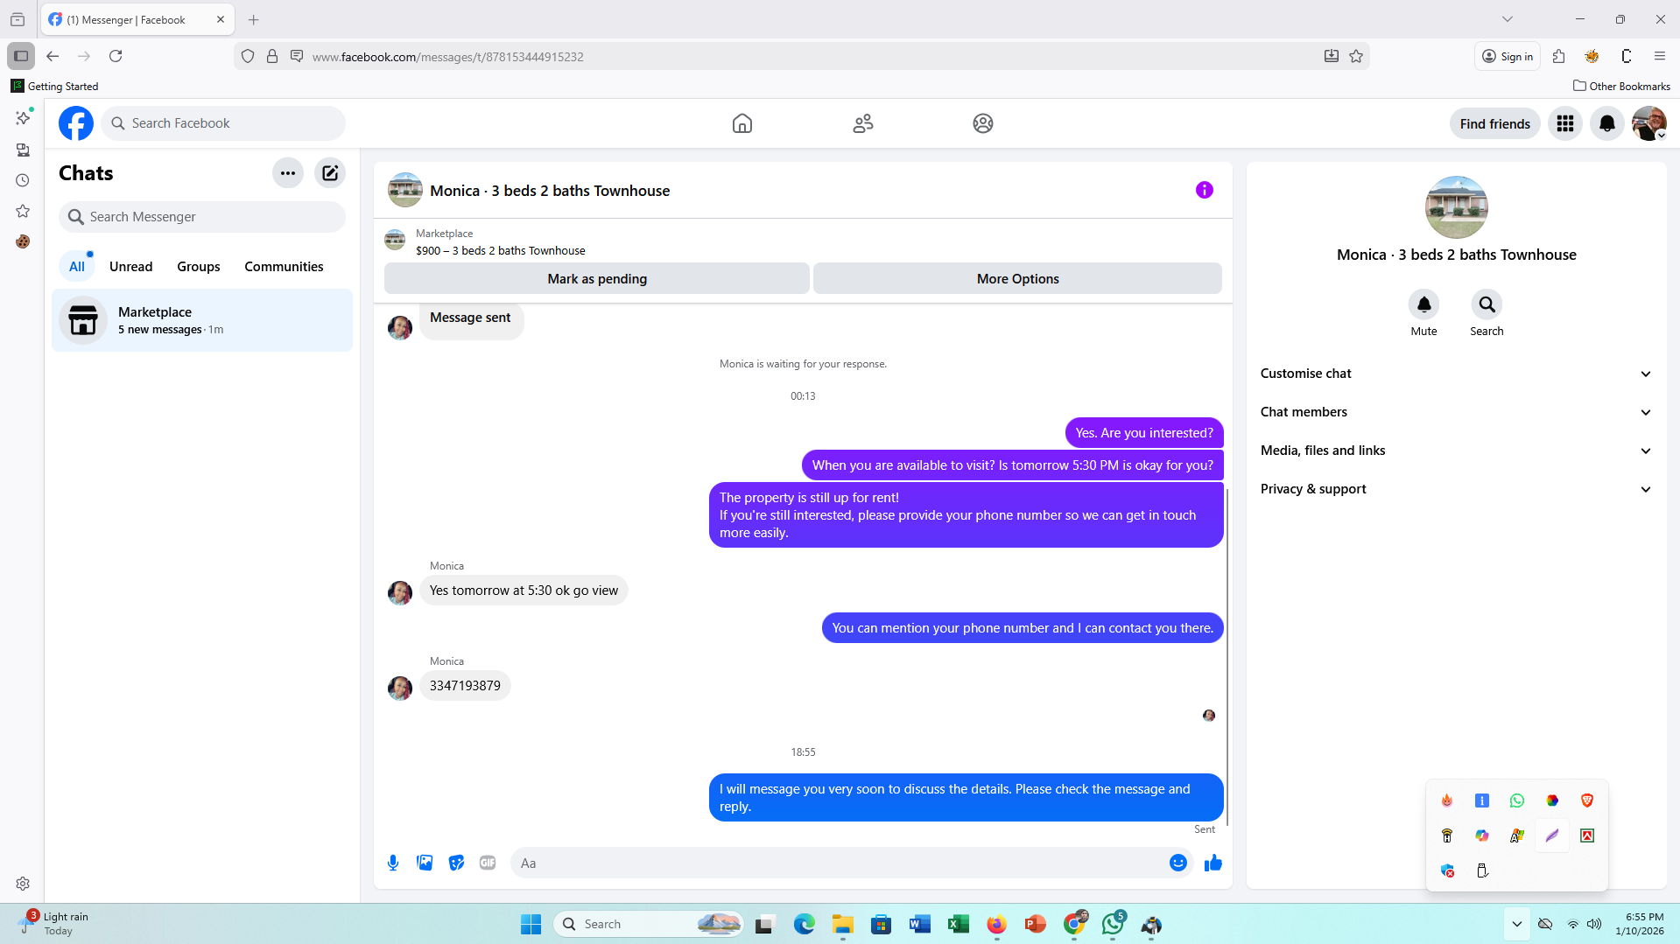This screenshot has height=944, width=1680.
Task: Open the account profile picture menu
Action: (1649, 123)
